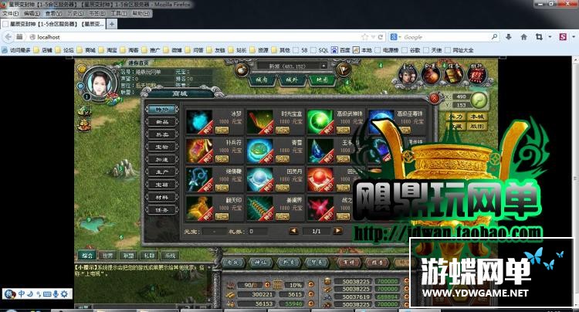Go back with the Firefox back arrow
The image size is (579, 312).
click(x=8, y=37)
